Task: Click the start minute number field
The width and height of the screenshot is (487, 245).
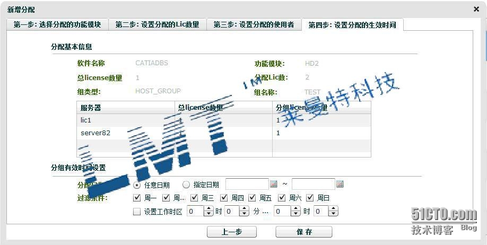Action: click(233, 212)
